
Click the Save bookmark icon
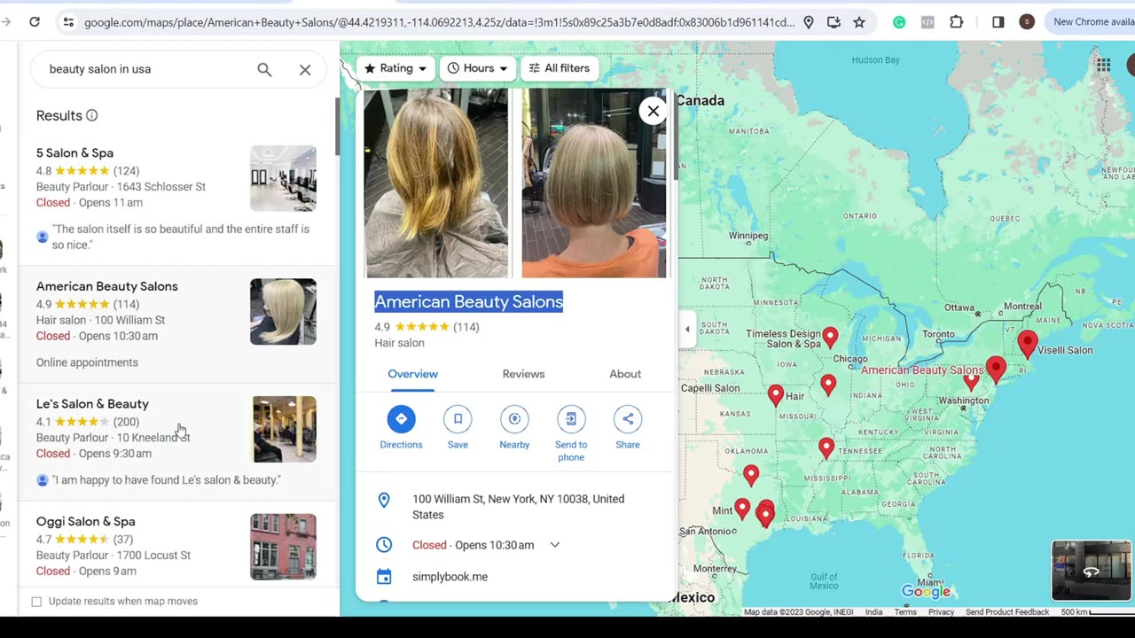pos(458,419)
